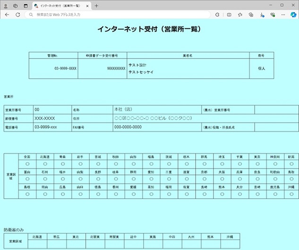Viewport: 299px width, 250px height.
Task: Click the kana name テストセッケイ
Action: [x=141, y=72]
